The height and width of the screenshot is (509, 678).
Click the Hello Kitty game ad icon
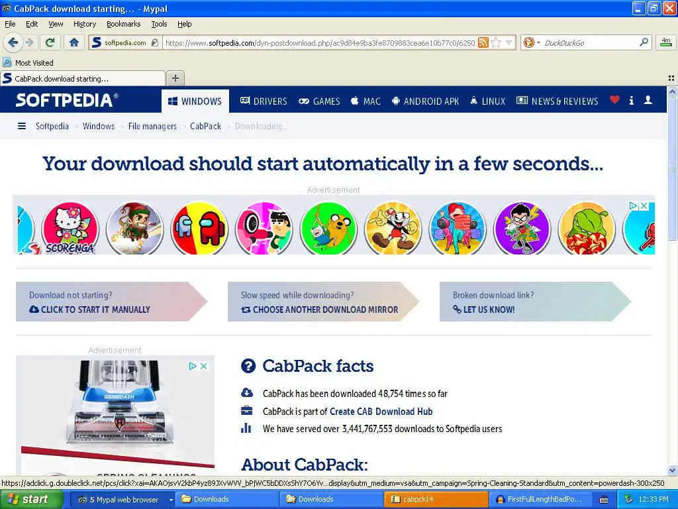70,228
